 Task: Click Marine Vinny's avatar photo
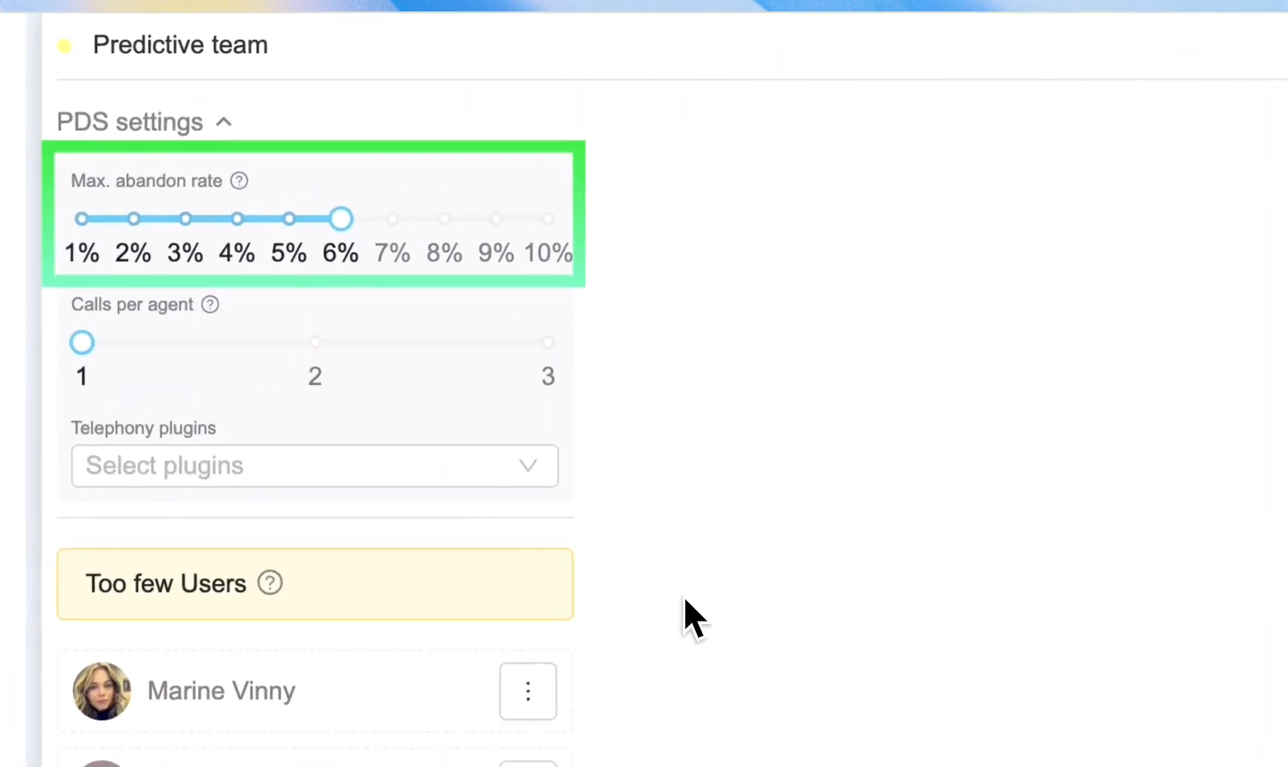click(102, 691)
